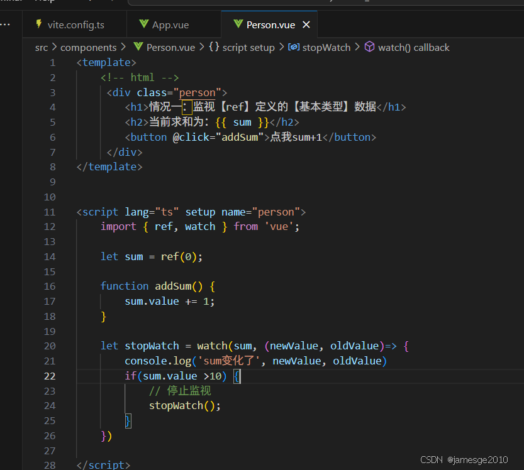Click the h1 heading text '情况一'
The height and width of the screenshot is (470, 524).
tap(165, 107)
